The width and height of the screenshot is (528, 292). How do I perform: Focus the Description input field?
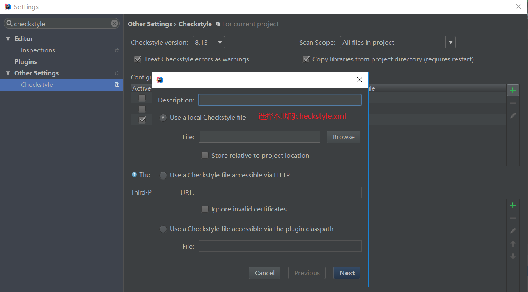pos(280,100)
